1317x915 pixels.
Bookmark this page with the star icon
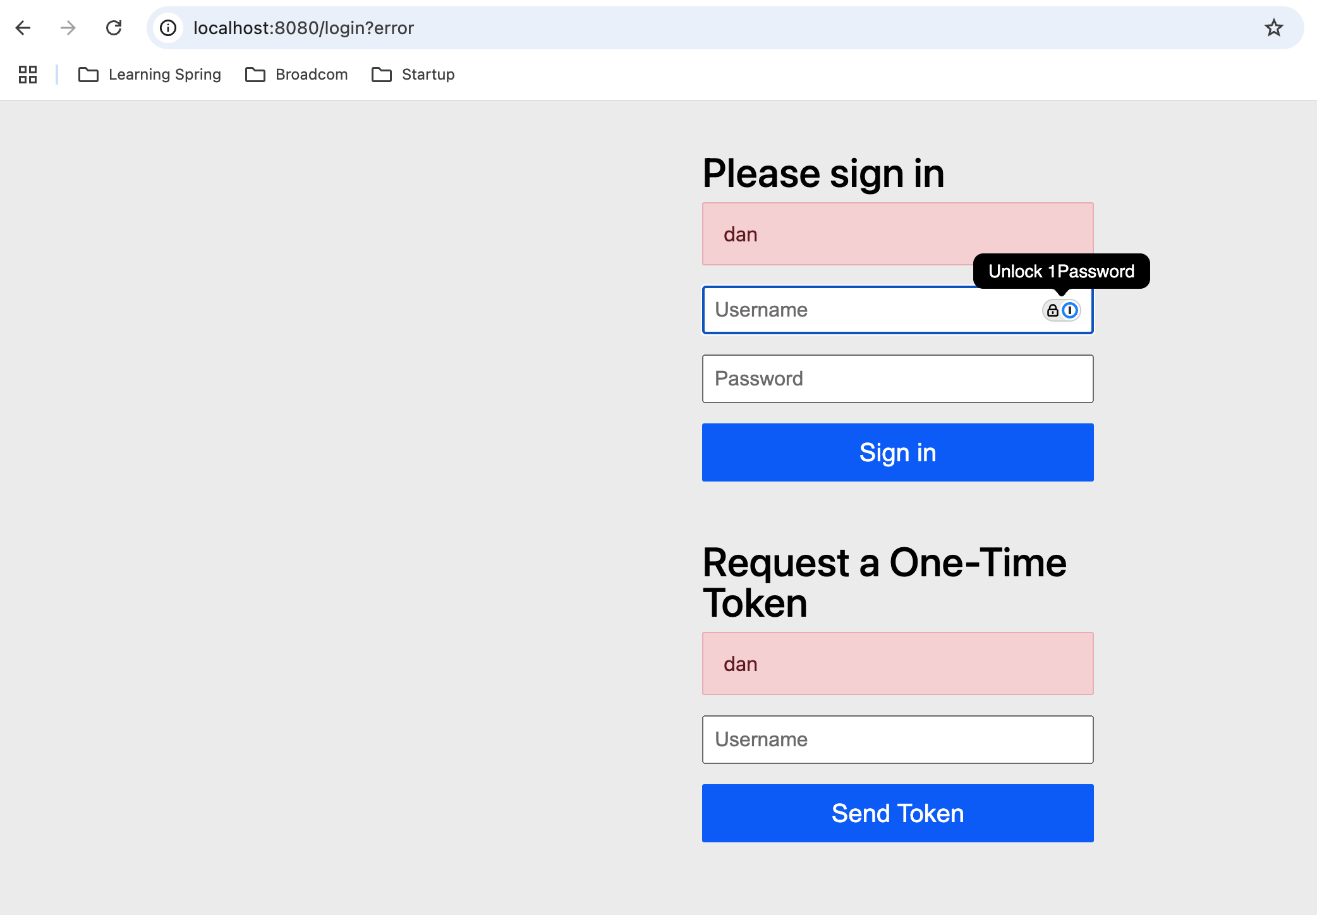click(x=1273, y=28)
